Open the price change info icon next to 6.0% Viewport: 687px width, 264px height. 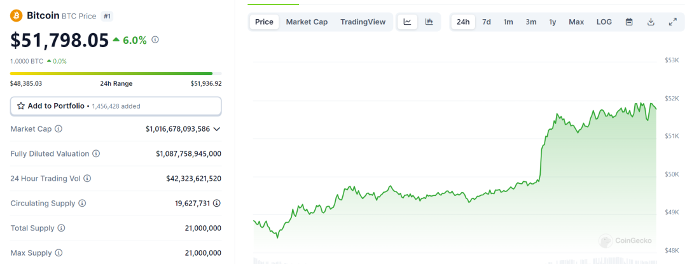155,39
